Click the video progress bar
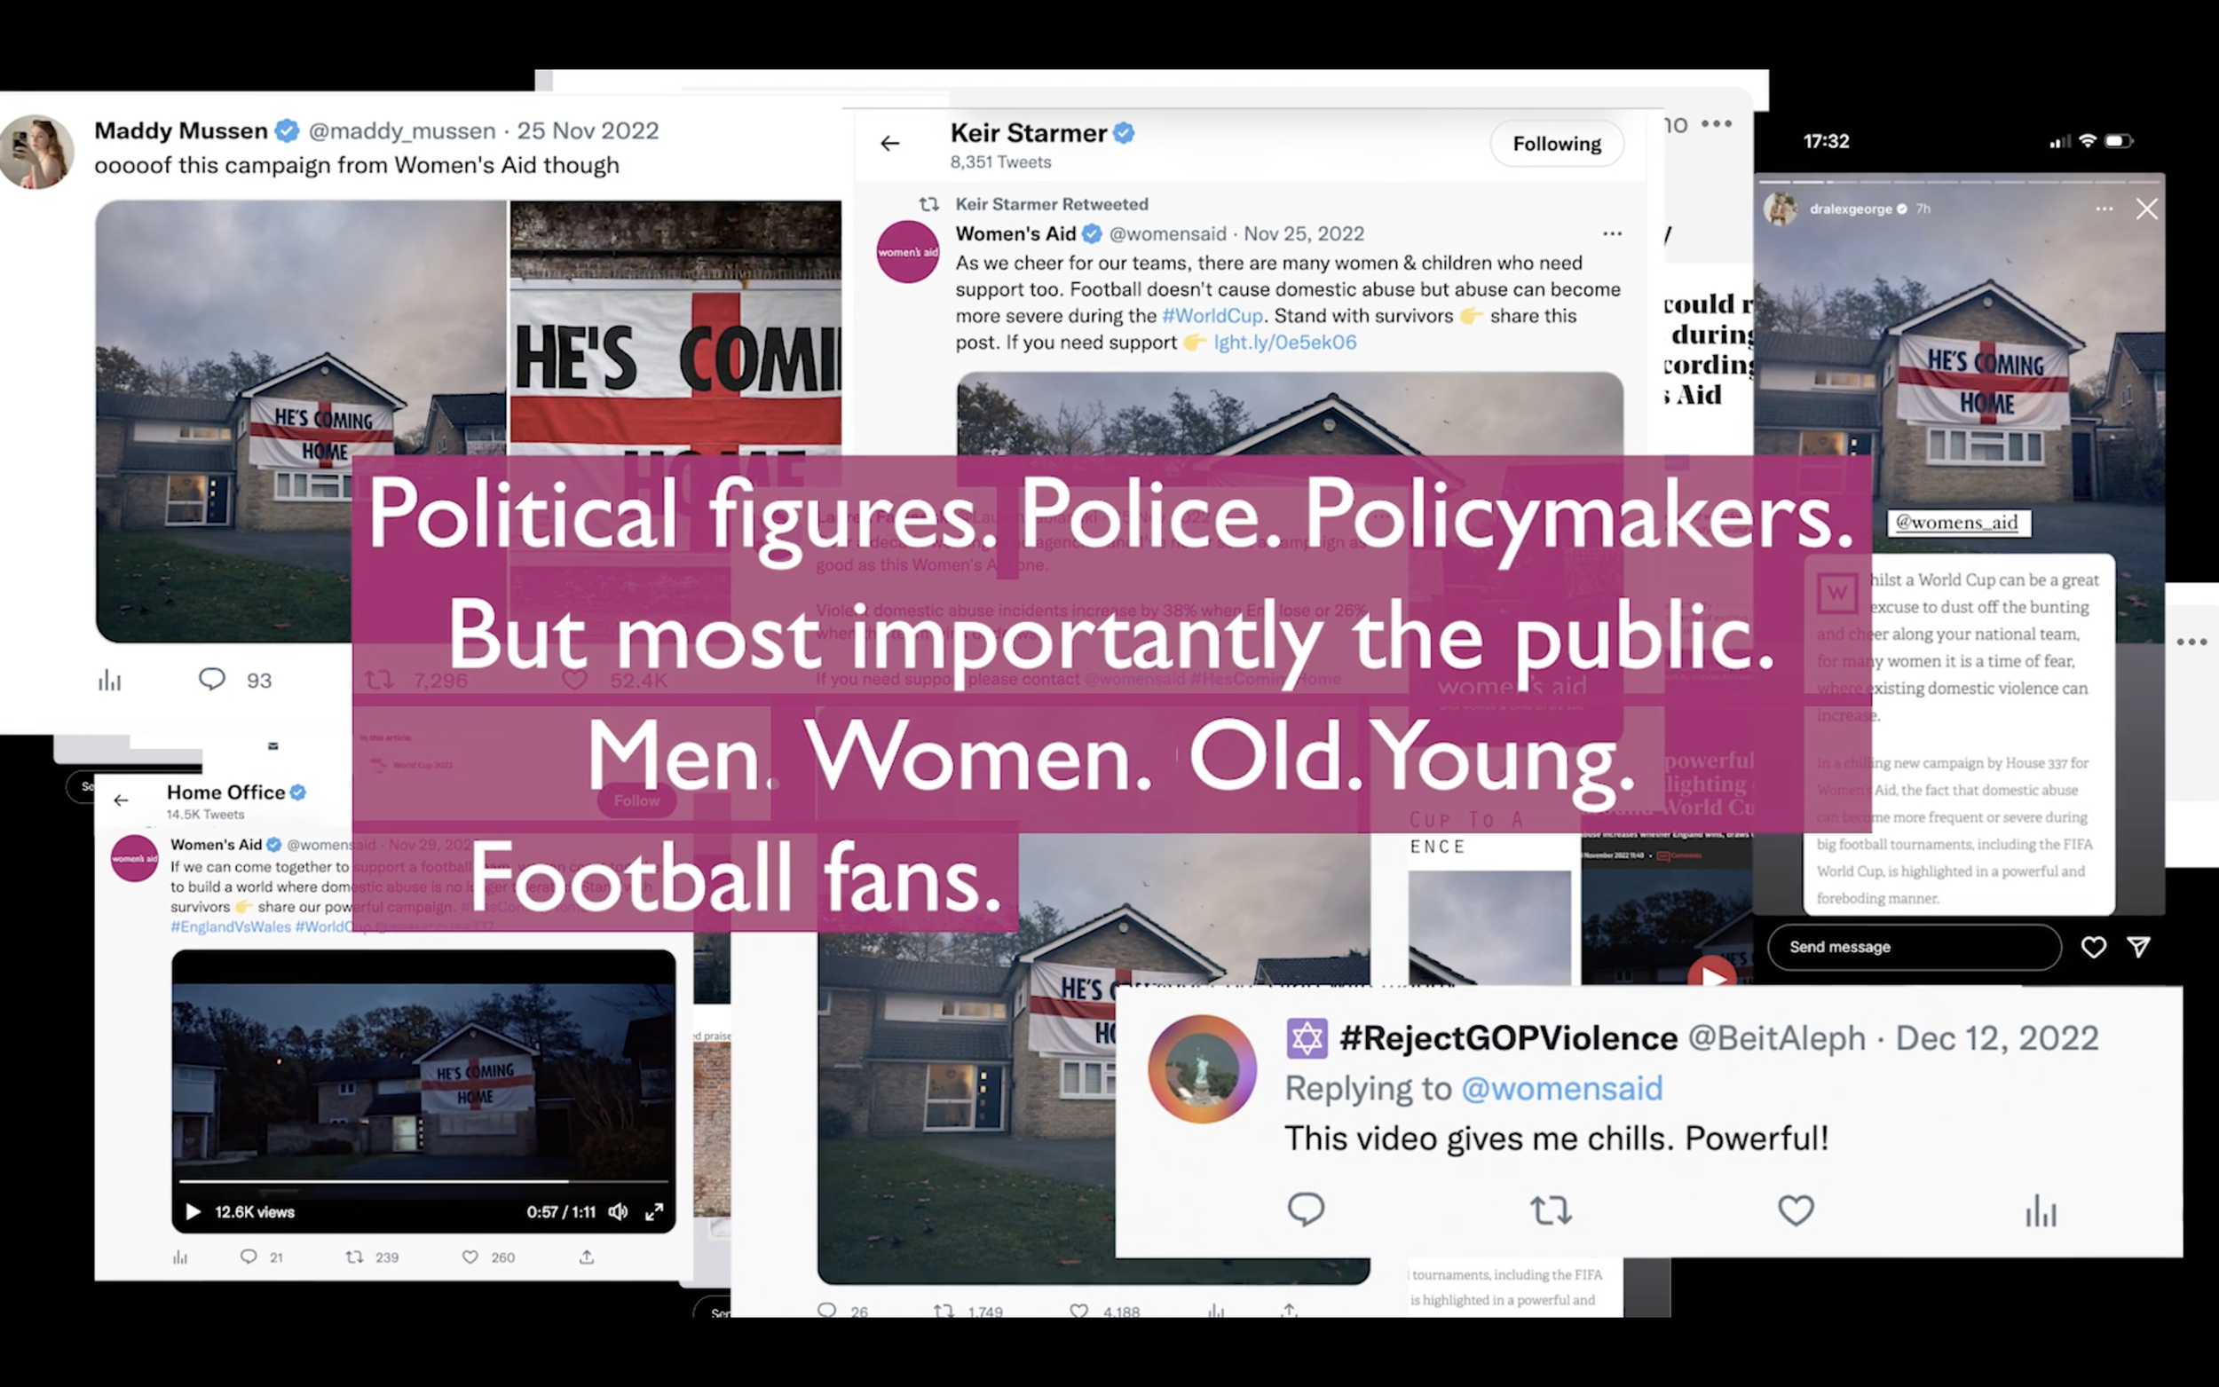 (422, 1181)
